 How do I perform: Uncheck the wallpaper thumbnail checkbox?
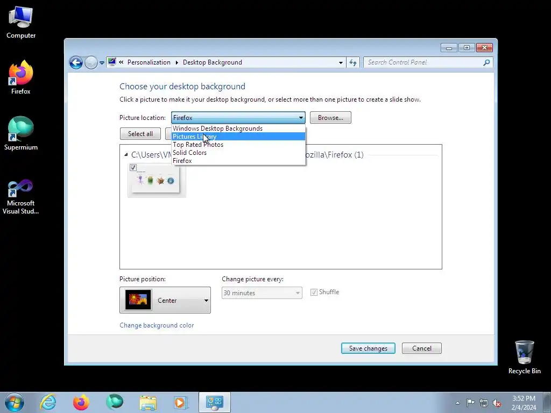[133, 168]
